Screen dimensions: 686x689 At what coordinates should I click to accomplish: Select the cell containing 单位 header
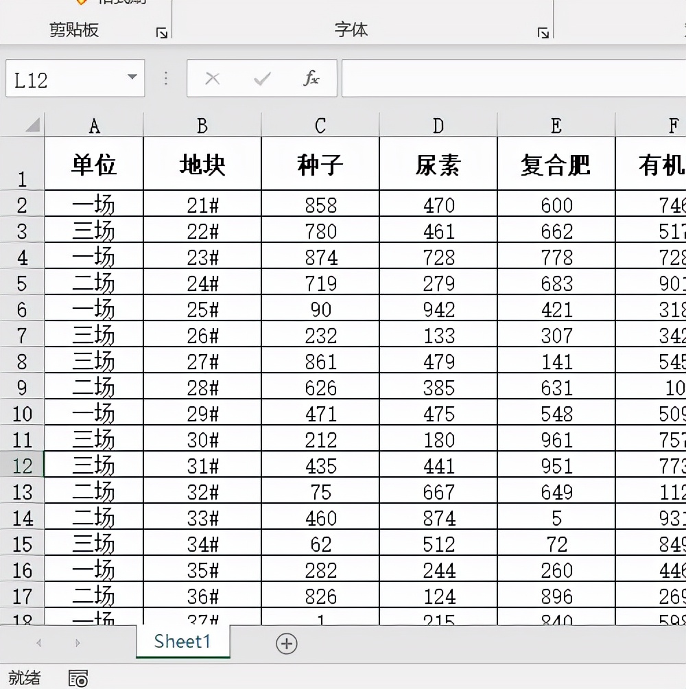[94, 163]
